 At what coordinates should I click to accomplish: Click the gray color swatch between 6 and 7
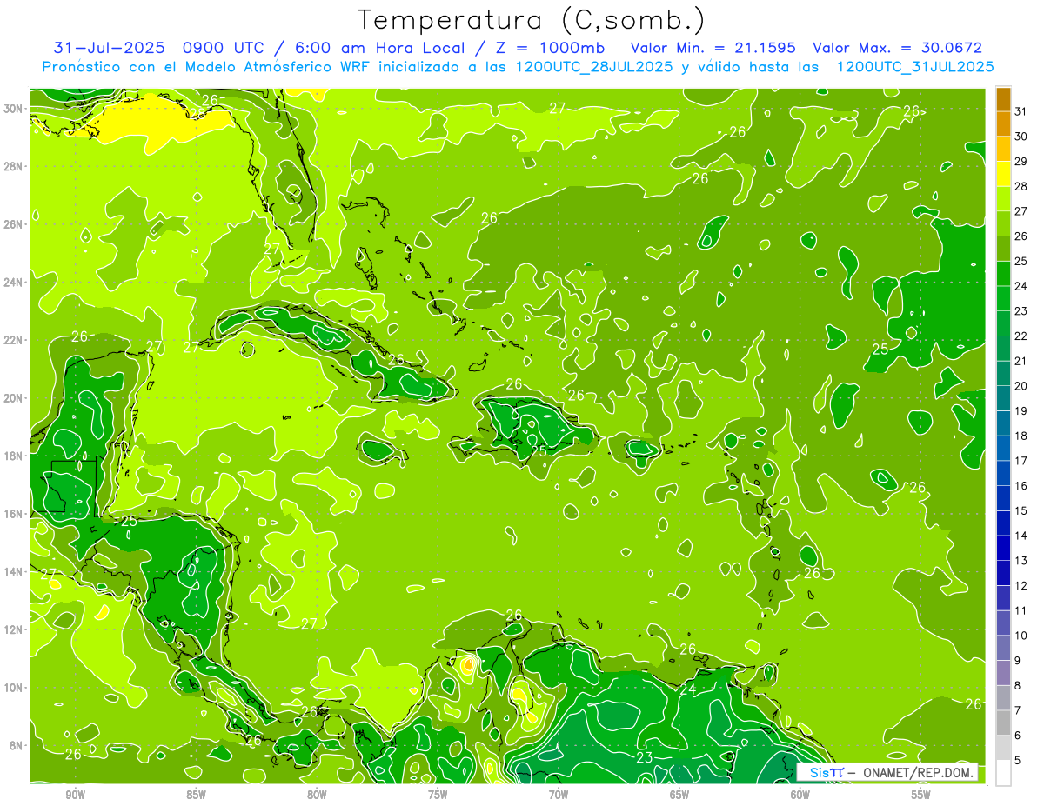(1003, 723)
